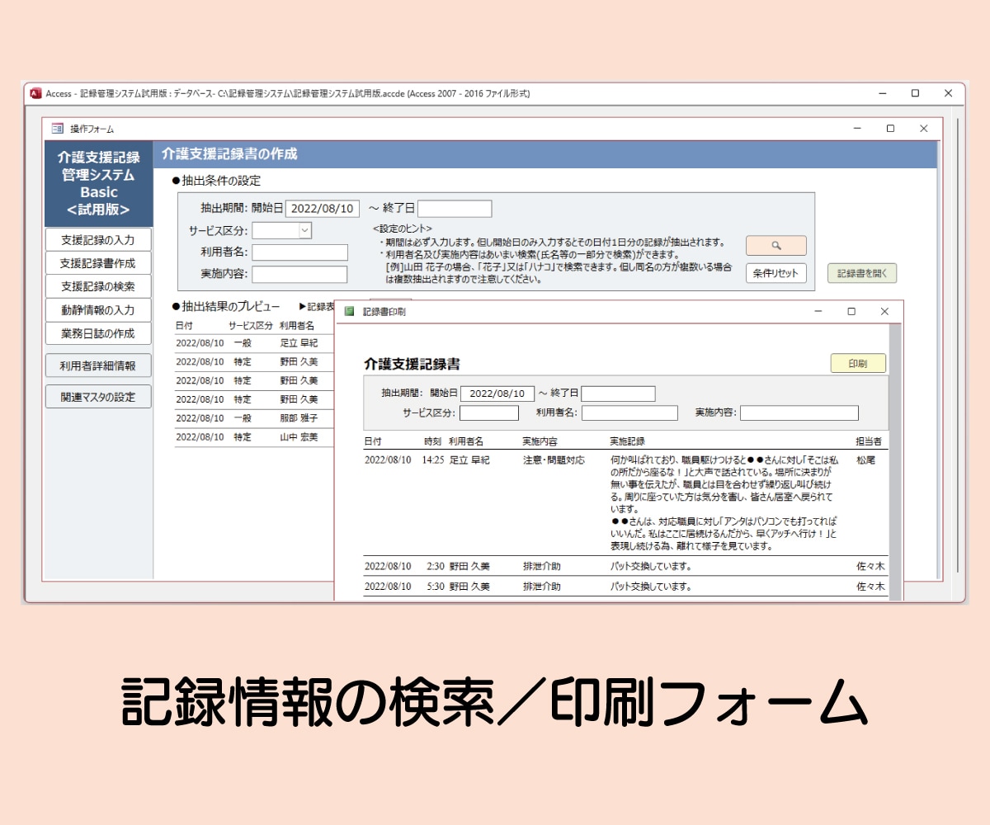The width and height of the screenshot is (990, 825).
Task: Close the 記録書印刷 window
Action: 884,312
